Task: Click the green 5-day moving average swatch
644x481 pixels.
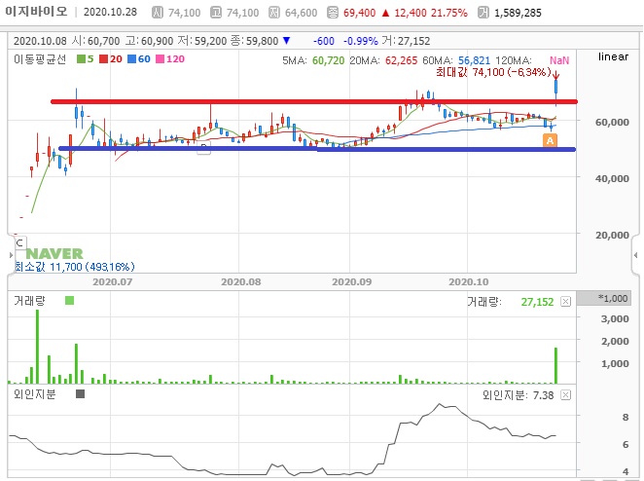Action: (x=81, y=59)
